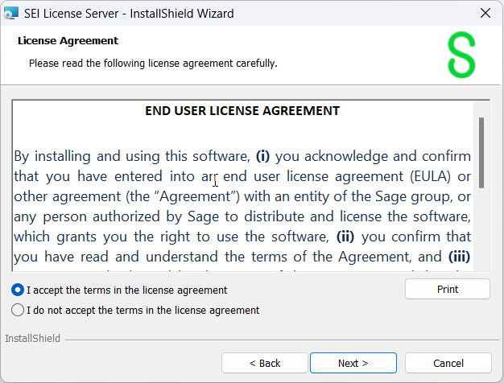Print the license agreement
This screenshot has height=383, width=504.
pyautogui.click(x=447, y=290)
